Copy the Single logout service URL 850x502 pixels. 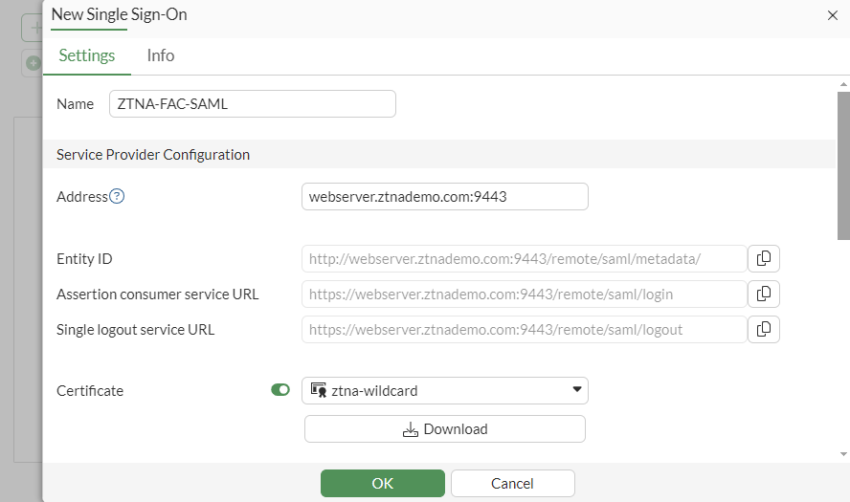[x=764, y=330]
